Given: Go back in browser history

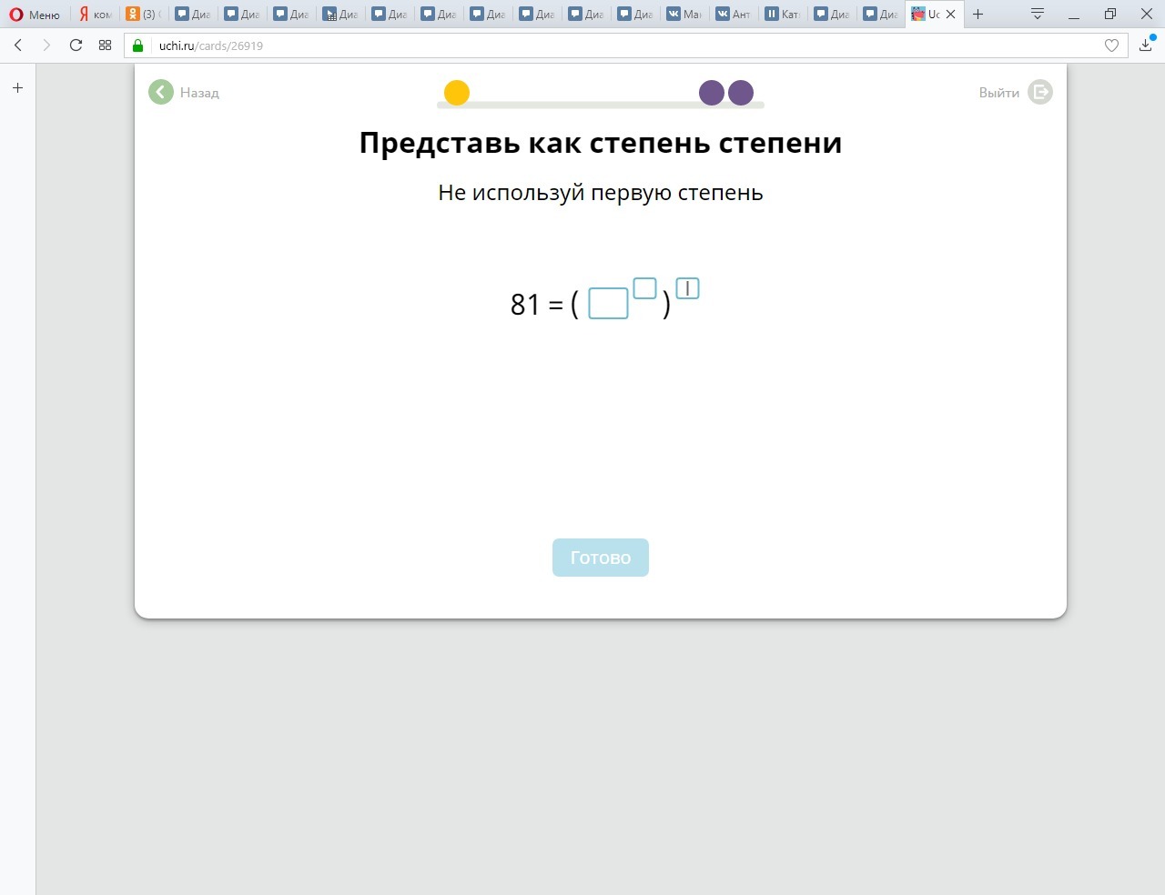Looking at the screenshot, I should [18, 45].
